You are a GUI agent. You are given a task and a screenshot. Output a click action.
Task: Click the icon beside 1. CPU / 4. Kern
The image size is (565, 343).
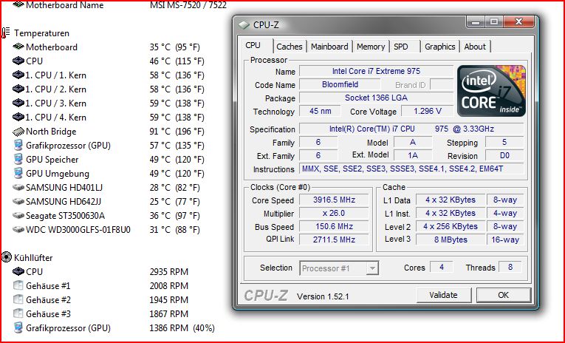(x=18, y=118)
